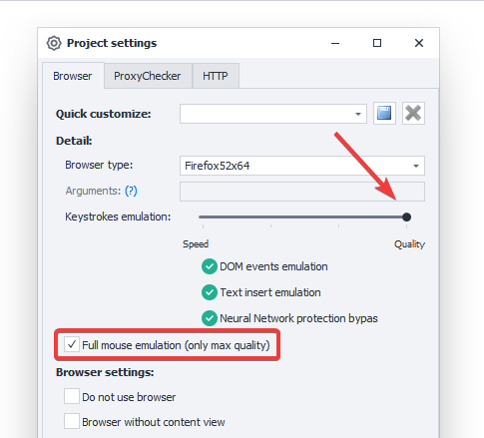
Task: Disable Full mouse emulation checkbox
Action: [72, 345]
